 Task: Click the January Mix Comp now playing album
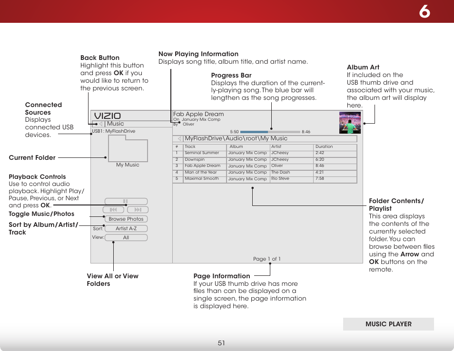click(x=201, y=119)
